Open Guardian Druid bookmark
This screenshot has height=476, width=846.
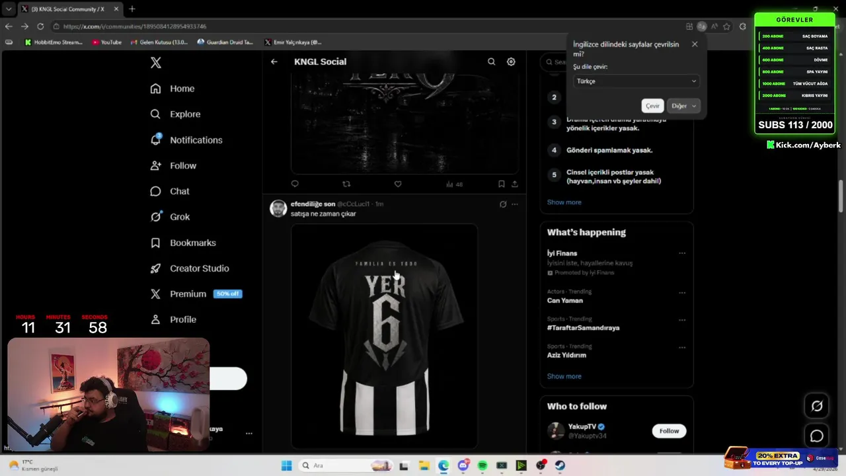(x=225, y=42)
